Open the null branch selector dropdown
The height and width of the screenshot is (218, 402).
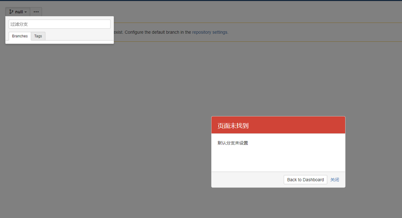[18, 12]
